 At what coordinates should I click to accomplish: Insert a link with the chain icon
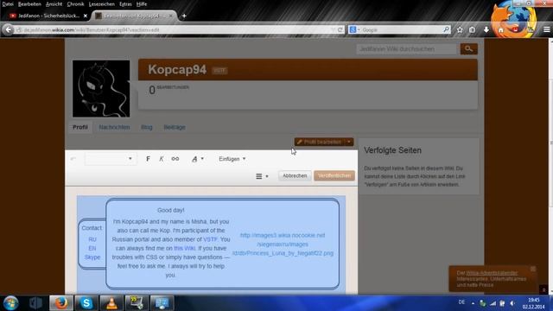coord(175,159)
